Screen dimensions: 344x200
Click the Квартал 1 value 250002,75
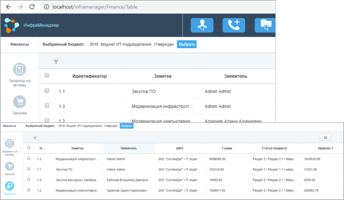[311, 191]
